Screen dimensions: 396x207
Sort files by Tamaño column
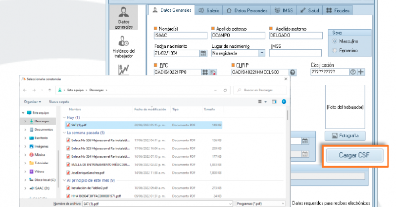pos(209,109)
